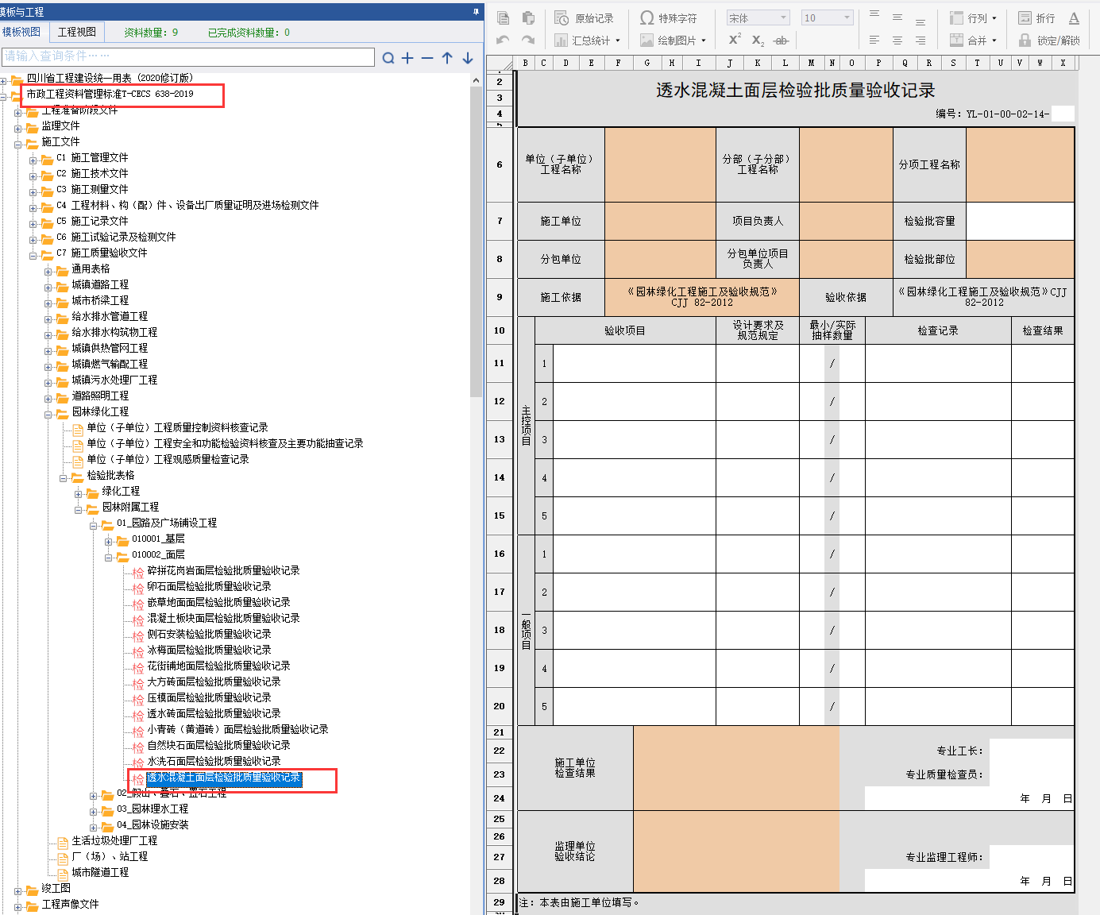The image size is (1100, 915).
Task: Expand the 绿化工程 node
Action: point(79,493)
